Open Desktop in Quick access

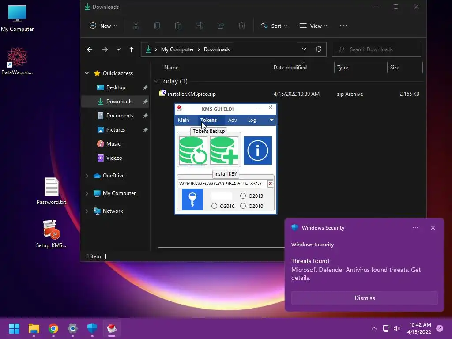tap(115, 87)
